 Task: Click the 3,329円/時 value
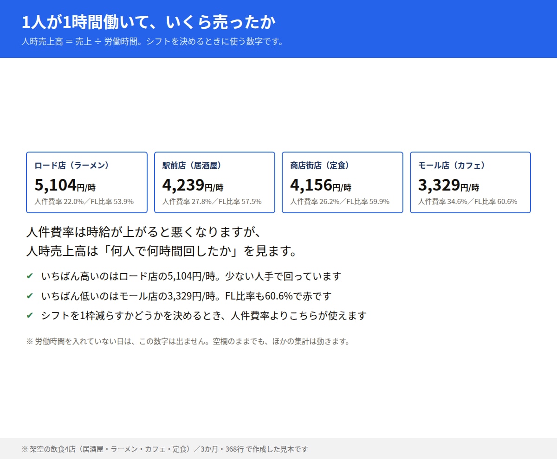coord(449,185)
